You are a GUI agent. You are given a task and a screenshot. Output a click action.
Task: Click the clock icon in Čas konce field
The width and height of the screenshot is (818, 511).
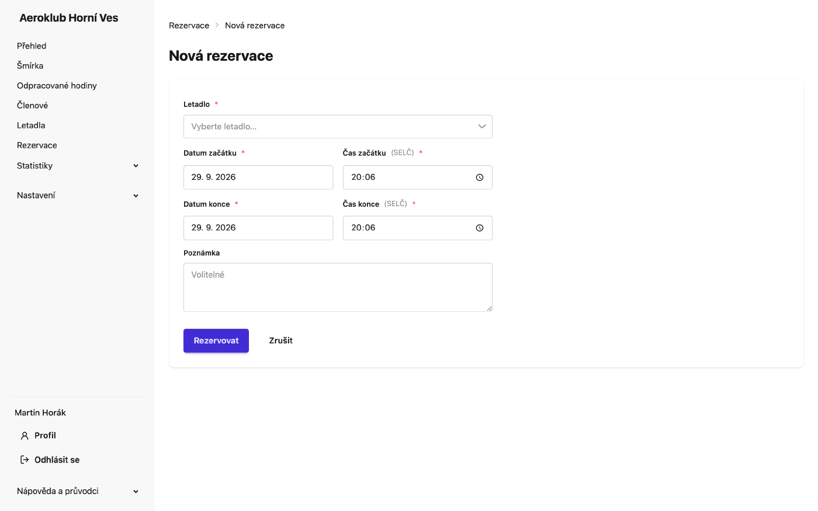tap(480, 228)
